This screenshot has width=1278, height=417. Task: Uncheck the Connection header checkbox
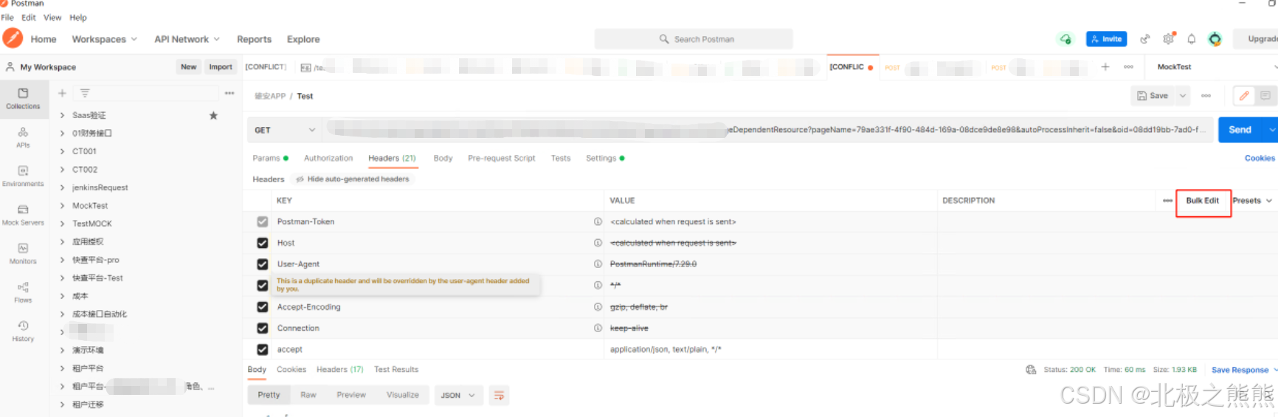[x=262, y=328]
